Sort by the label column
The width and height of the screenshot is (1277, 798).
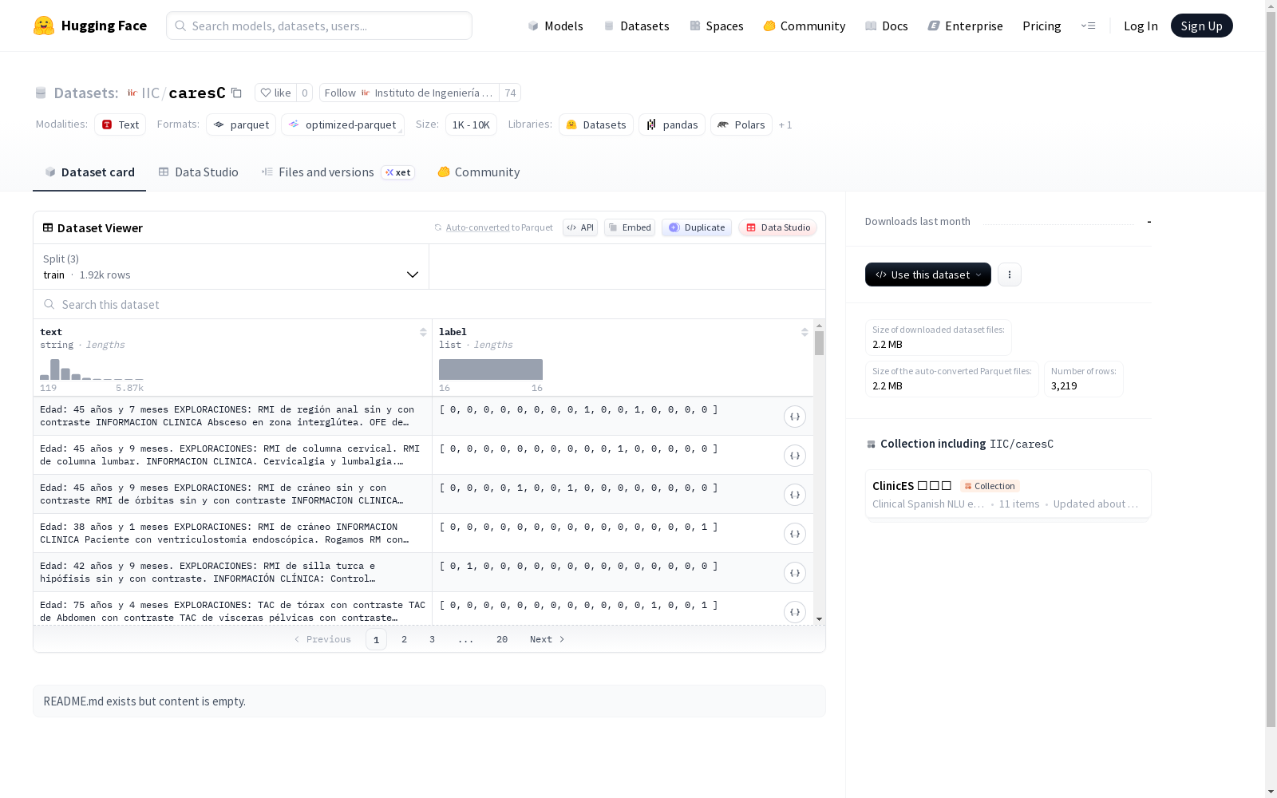(x=805, y=332)
